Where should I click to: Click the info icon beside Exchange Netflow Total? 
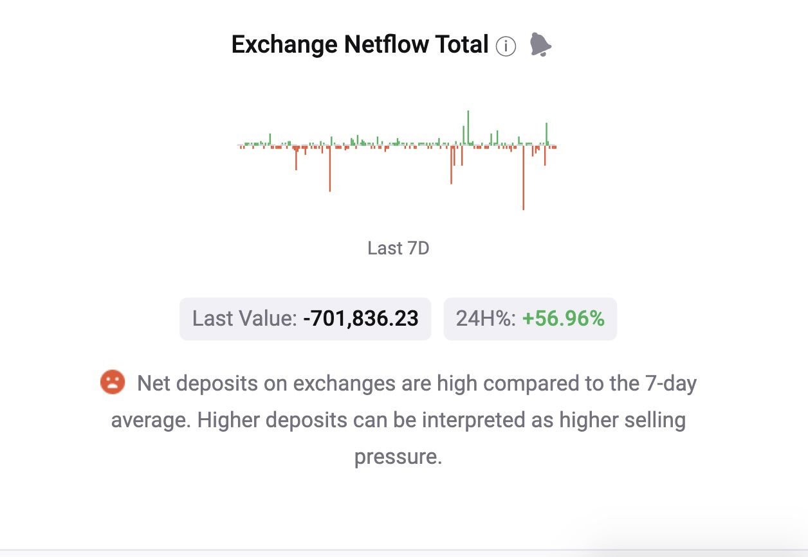[x=506, y=46]
